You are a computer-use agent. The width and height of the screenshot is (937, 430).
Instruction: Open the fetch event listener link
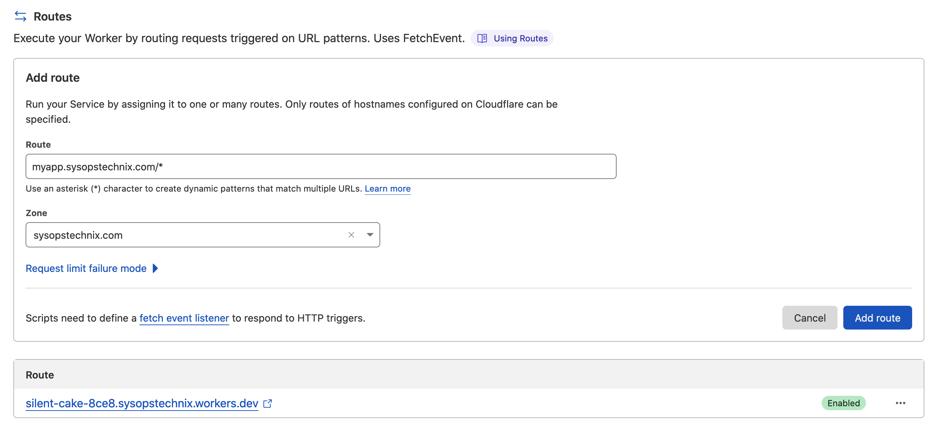184,318
